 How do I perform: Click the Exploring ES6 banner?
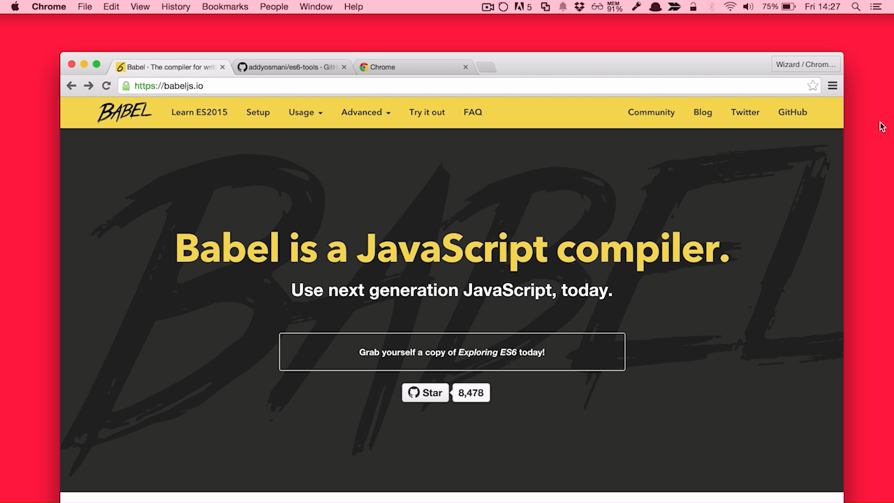[452, 352]
